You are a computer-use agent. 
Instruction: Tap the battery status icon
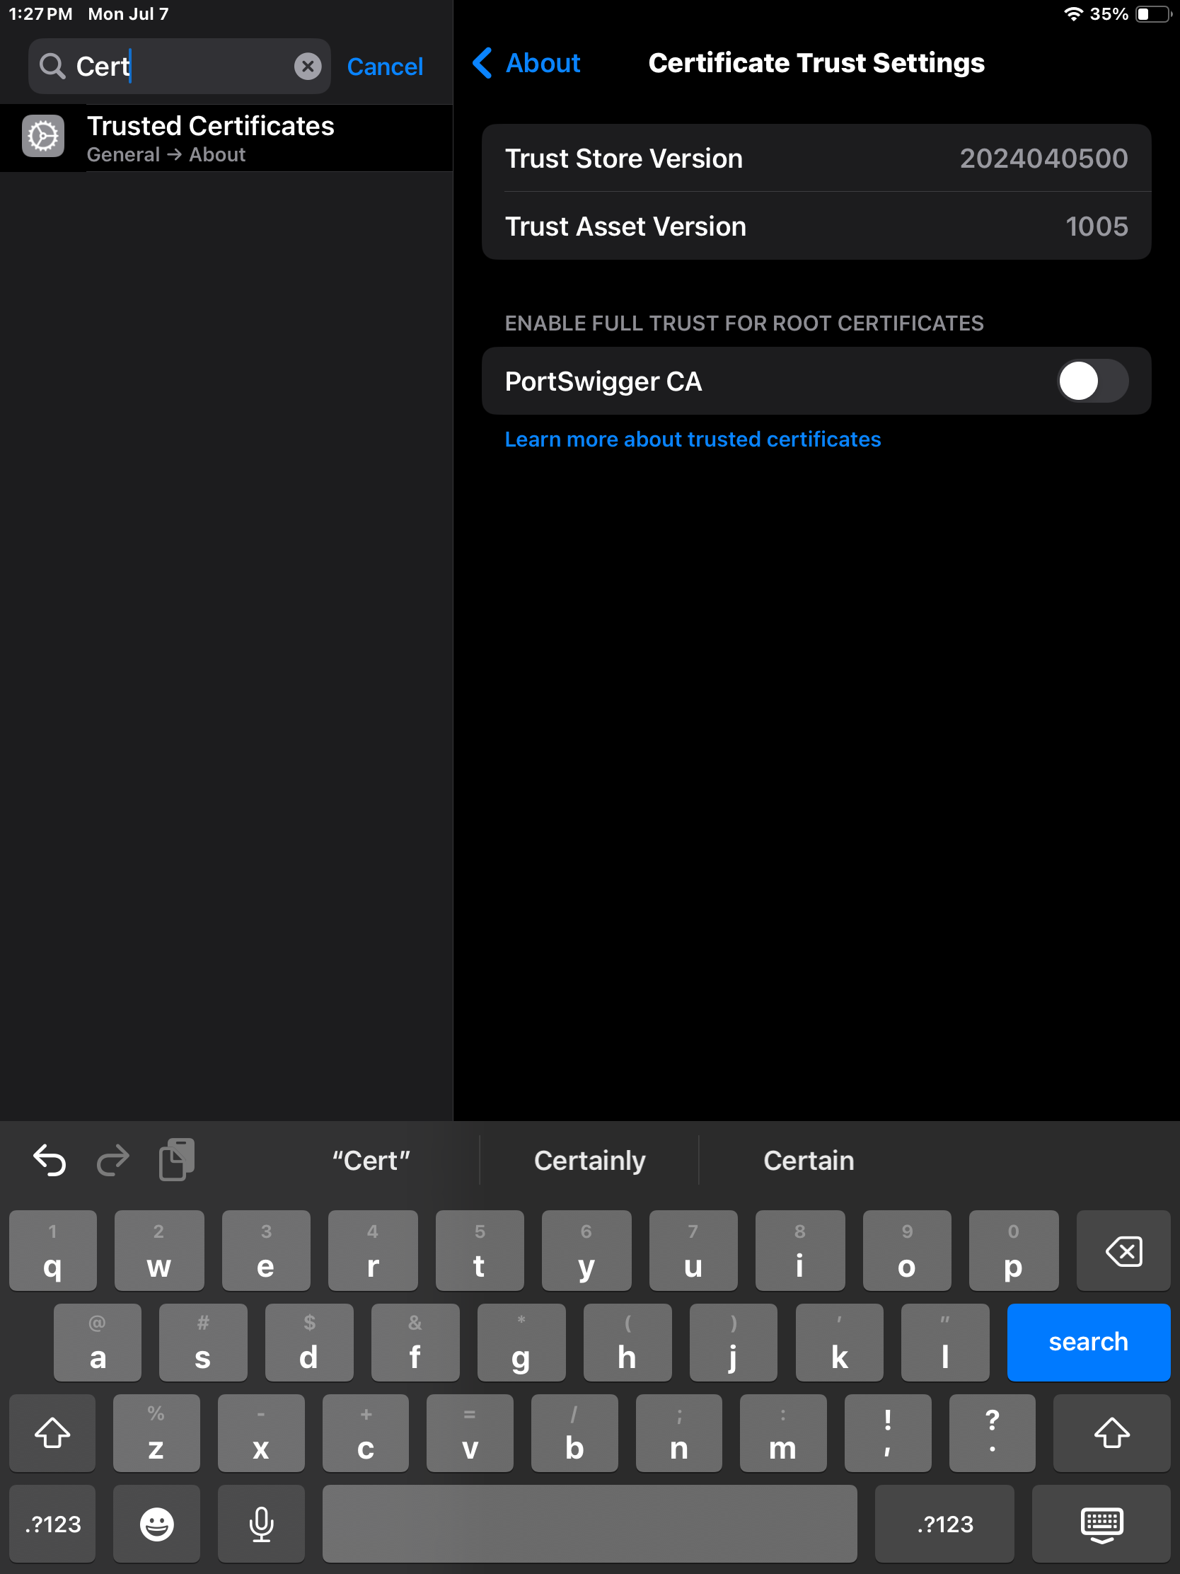coord(1153,14)
